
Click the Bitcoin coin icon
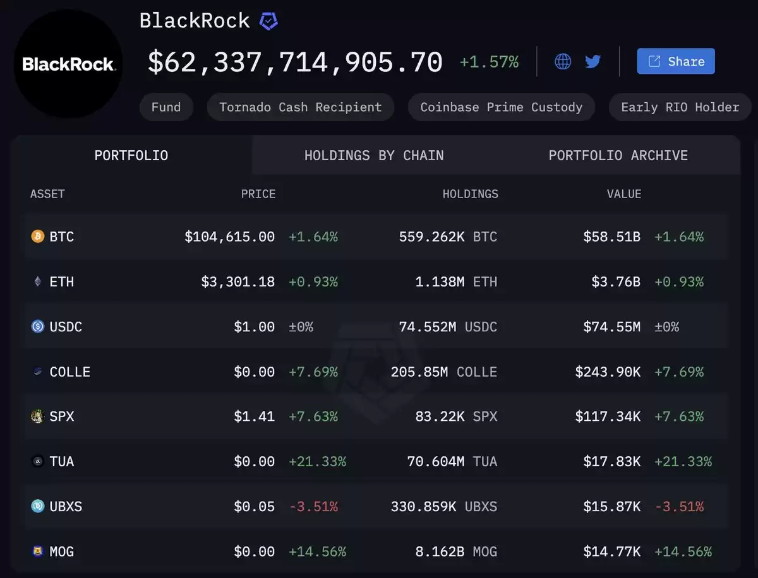38,237
